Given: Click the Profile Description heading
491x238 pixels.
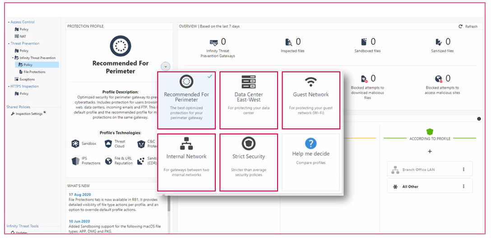Looking at the screenshot, I should click(x=120, y=92).
